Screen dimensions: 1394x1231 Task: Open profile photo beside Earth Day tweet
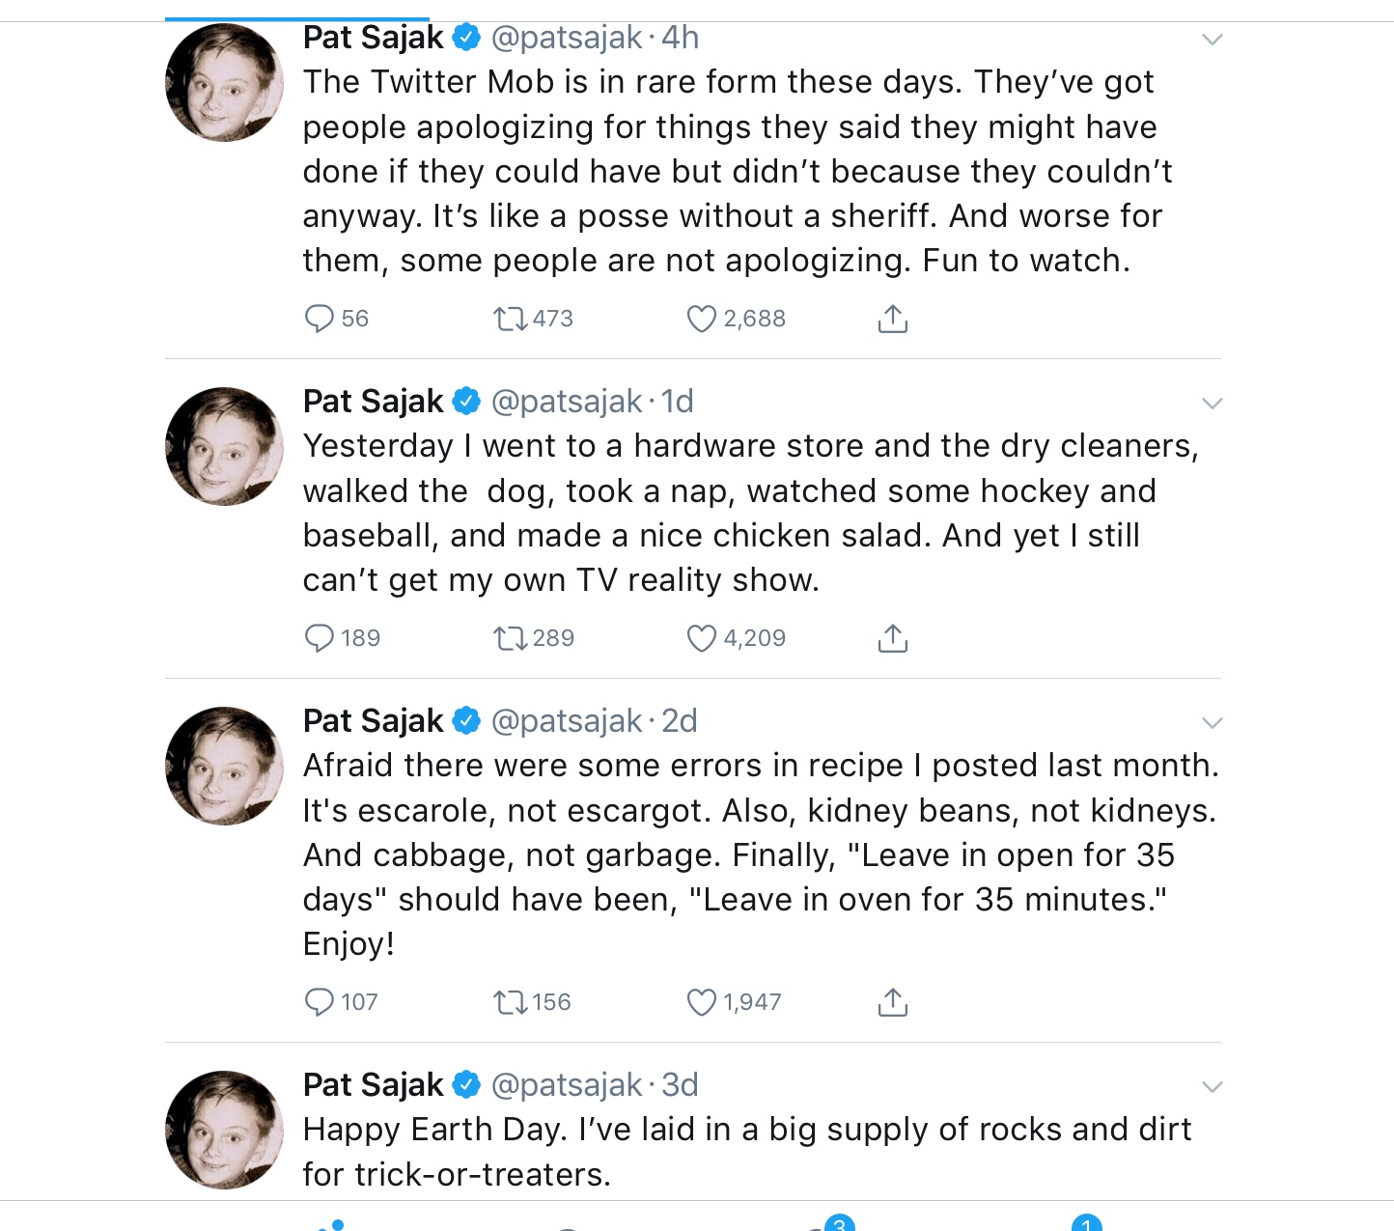click(x=224, y=1130)
